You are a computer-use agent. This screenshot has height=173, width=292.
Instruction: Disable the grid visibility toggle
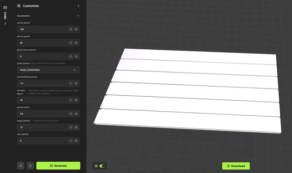(102, 165)
